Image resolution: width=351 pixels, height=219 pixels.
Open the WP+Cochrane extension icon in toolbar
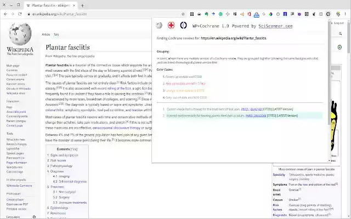pyautogui.click(x=328, y=14)
